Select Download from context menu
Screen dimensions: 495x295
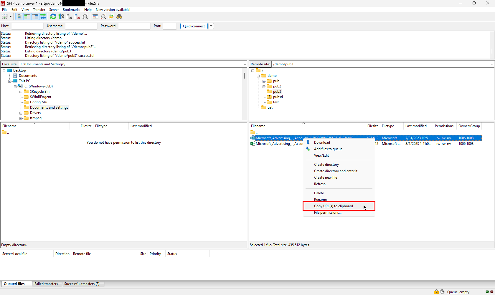click(x=322, y=142)
